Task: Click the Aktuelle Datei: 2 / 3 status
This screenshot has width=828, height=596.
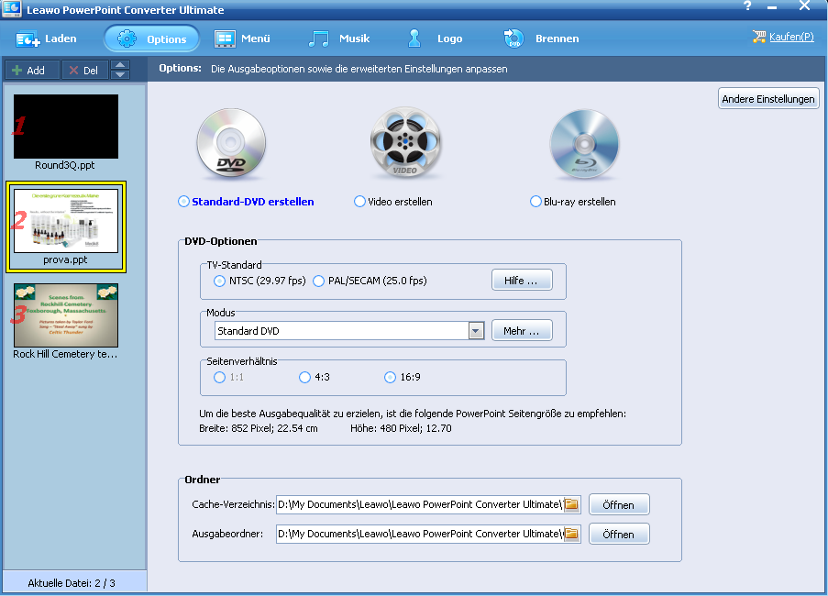Action: (x=72, y=583)
